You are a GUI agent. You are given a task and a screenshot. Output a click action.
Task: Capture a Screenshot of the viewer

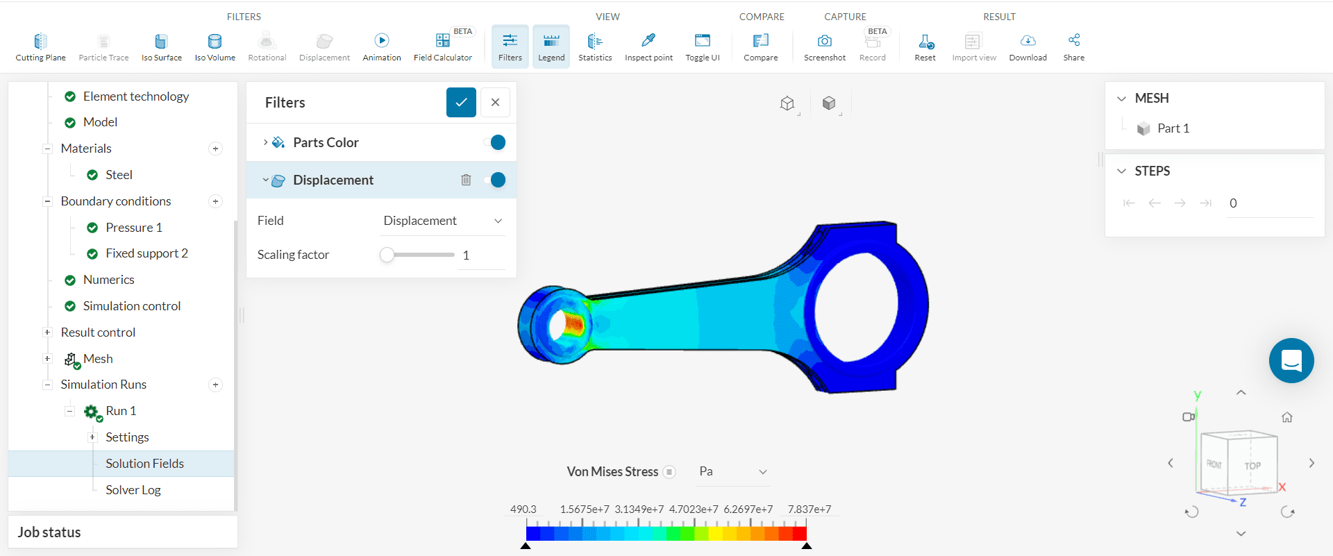click(824, 47)
